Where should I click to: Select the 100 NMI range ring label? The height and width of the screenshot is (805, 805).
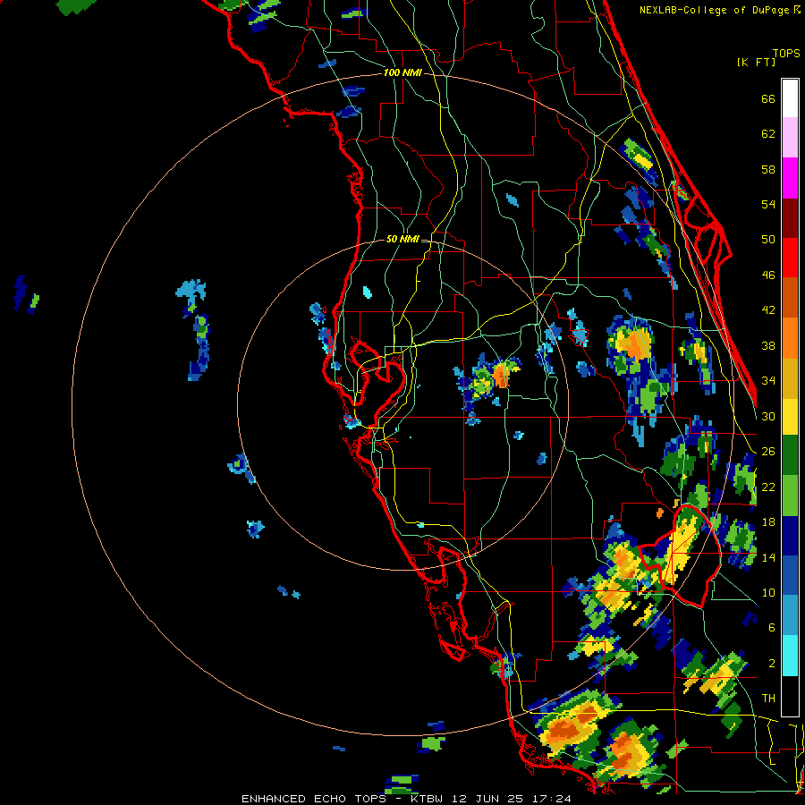[402, 73]
